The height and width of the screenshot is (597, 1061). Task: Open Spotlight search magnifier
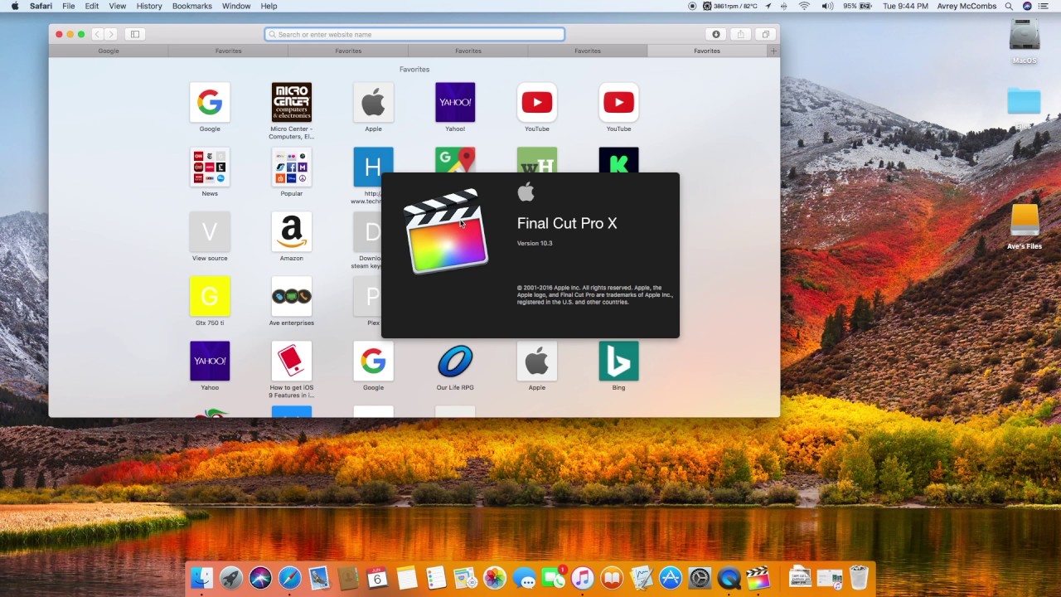[1009, 6]
